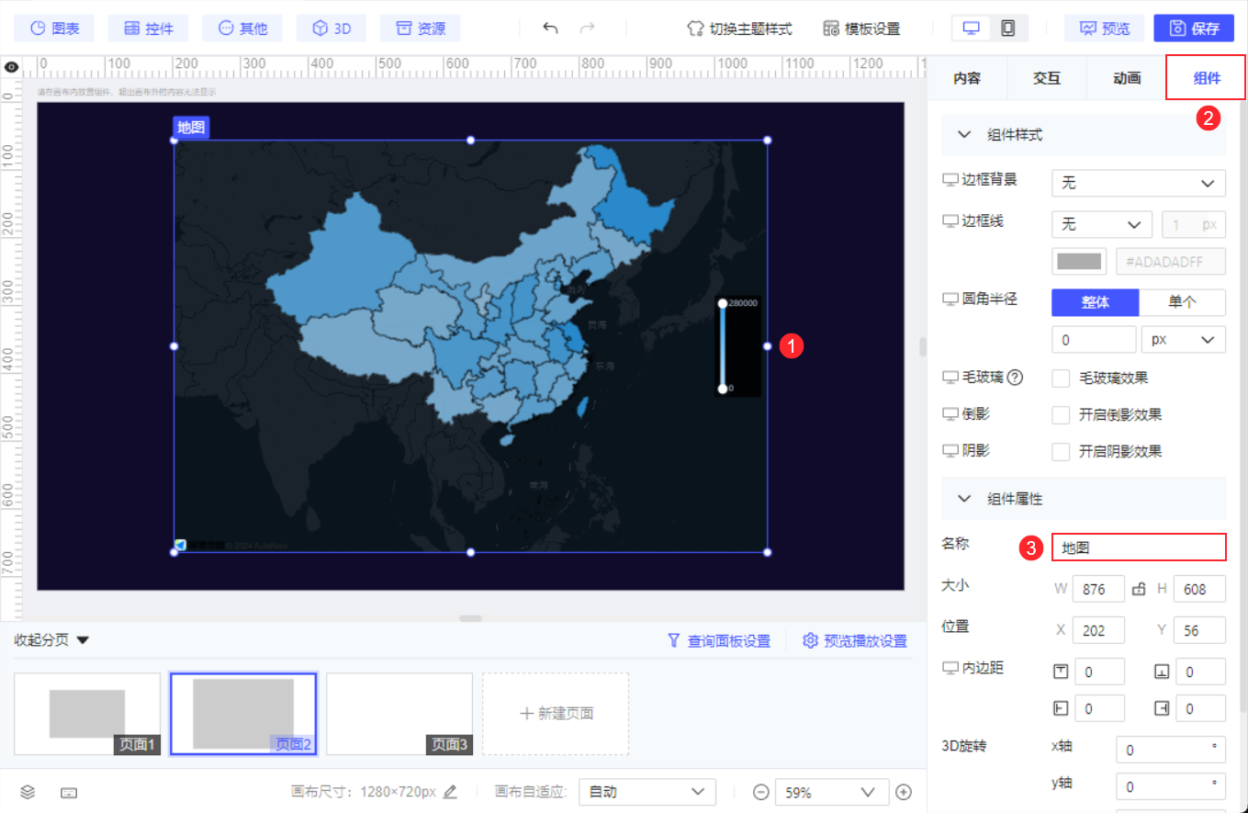
Task: Click the height H field 608
Action: 1199,589
